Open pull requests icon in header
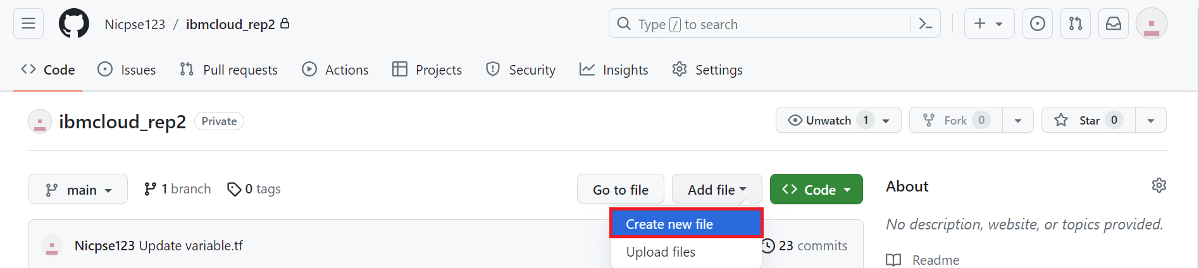1199x268 pixels. coord(1076,24)
